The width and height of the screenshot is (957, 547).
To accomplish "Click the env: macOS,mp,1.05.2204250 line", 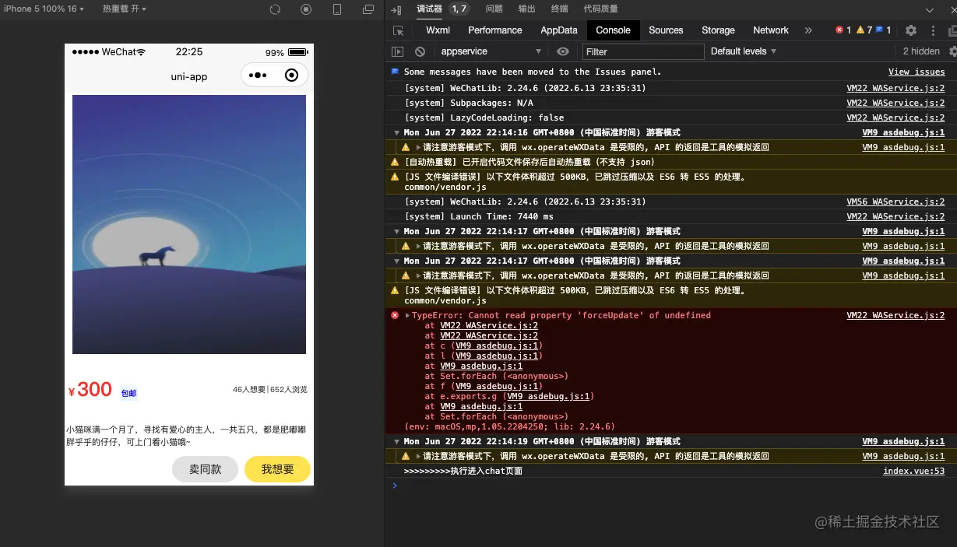I will pyautogui.click(x=510, y=426).
